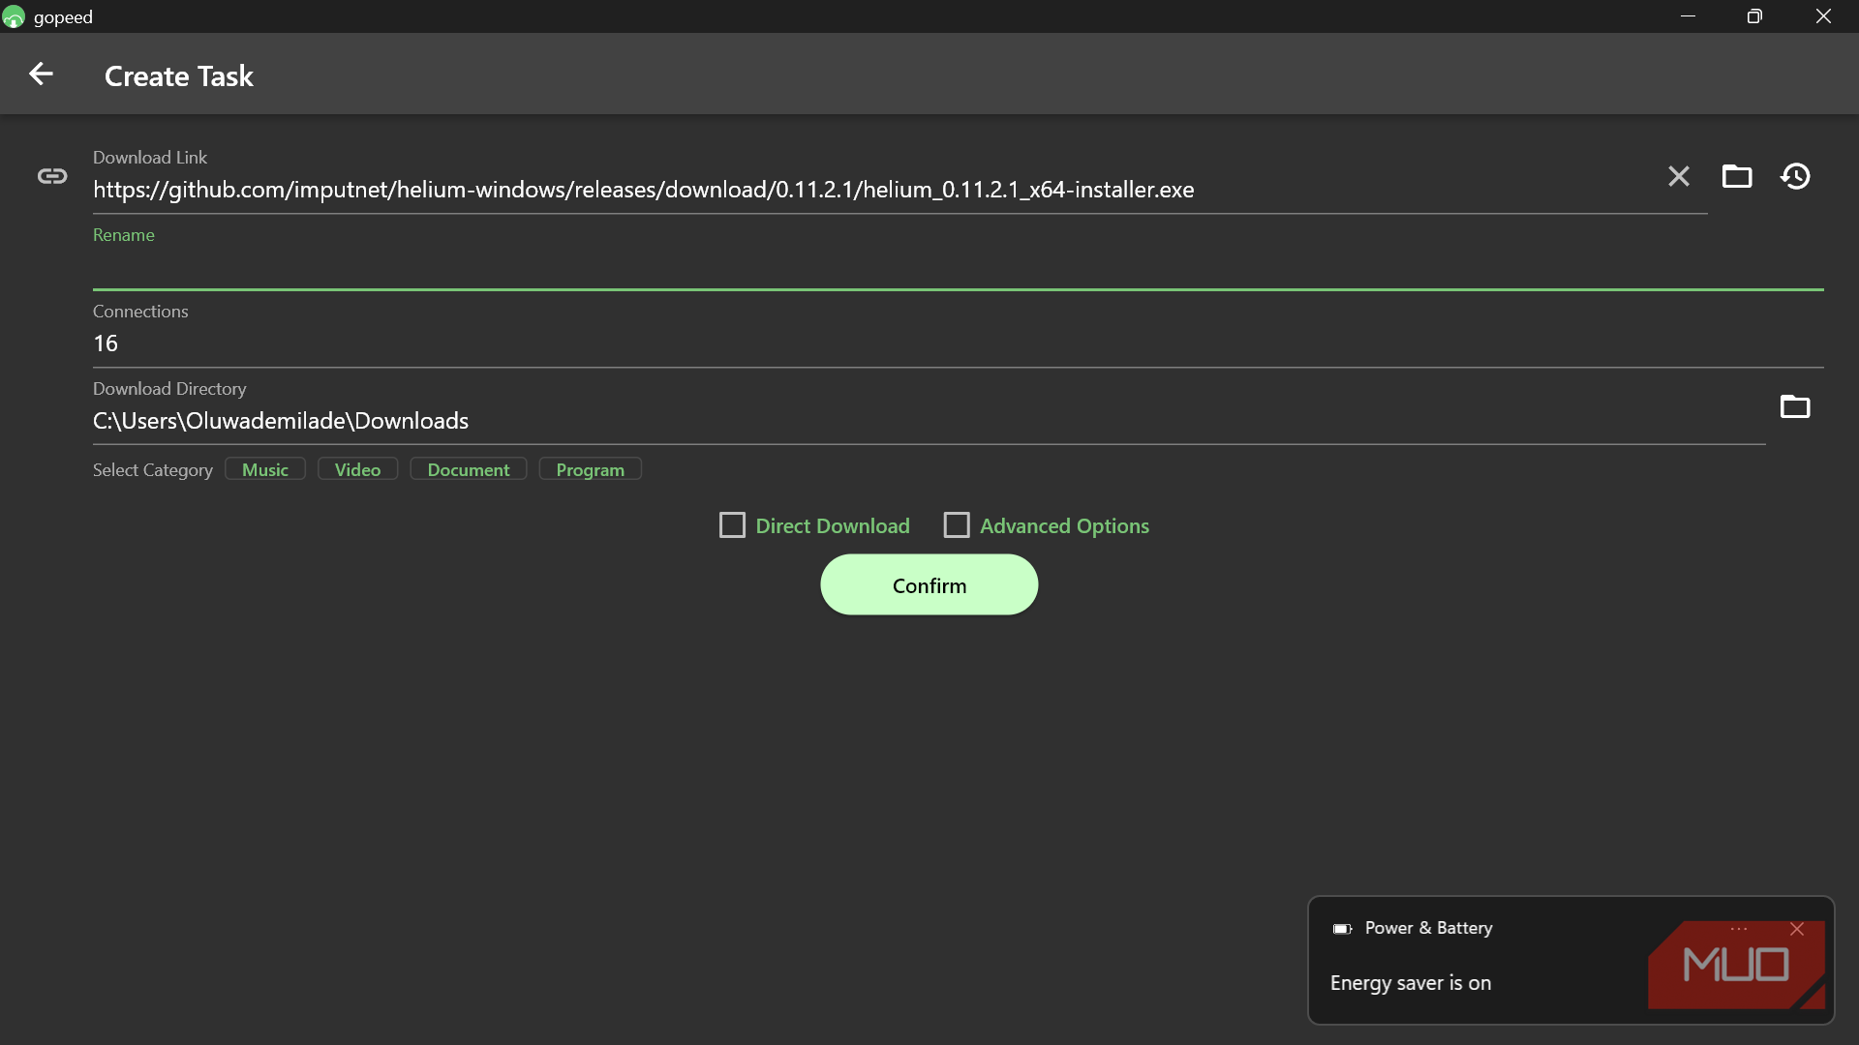The width and height of the screenshot is (1859, 1045).
Task: Open file picker folder icon next to link
Action: click(1737, 176)
